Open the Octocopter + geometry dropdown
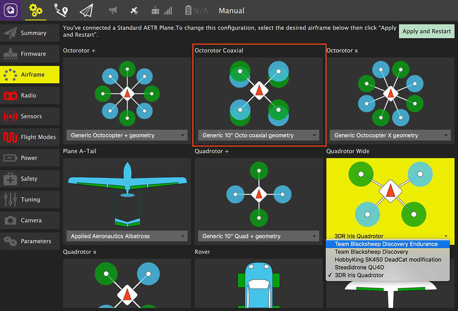The height and width of the screenshot is (311, 458). point(127,135)
